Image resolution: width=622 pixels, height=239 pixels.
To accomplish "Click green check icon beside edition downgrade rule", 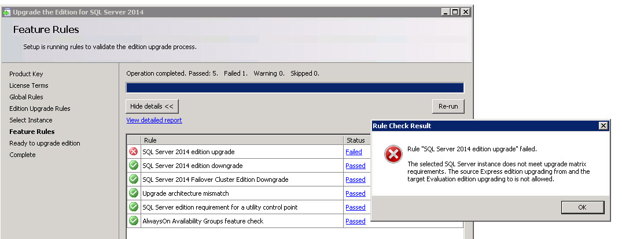I will click(134, 166).
